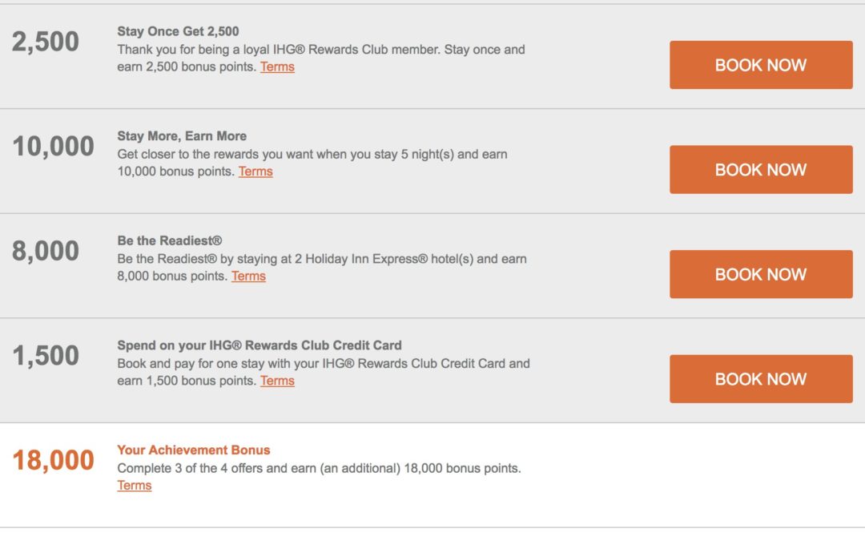The height and width of the screenshot is (541, 865).
Task: Open Terms for the Credit Card offer
Action: pyautogui.click(x=277, y=381)
